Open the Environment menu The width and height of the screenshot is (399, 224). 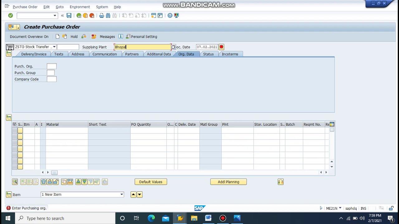point(80,7)
